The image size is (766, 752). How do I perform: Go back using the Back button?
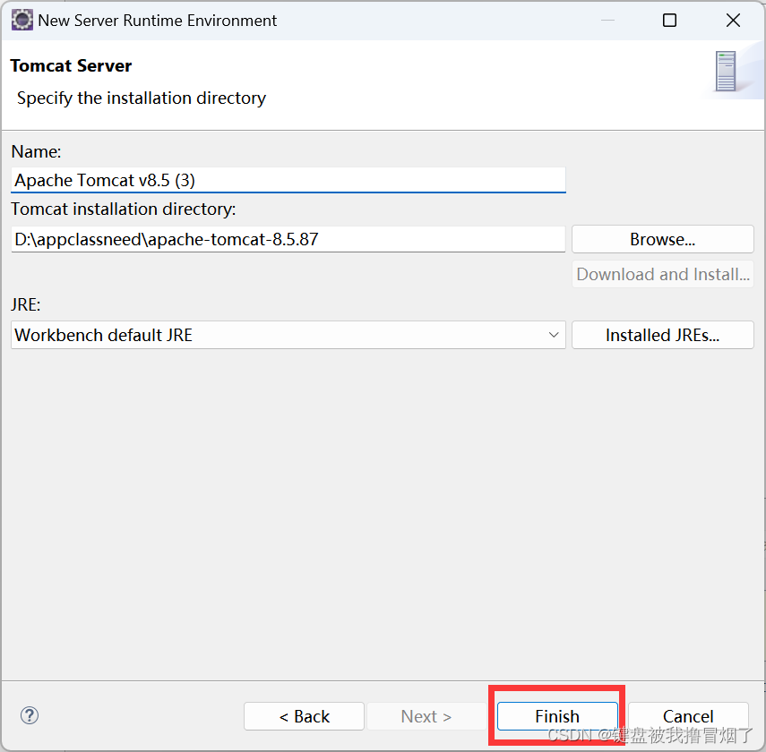304,716
